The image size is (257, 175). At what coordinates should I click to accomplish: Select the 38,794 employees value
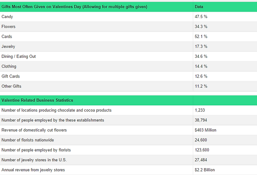[201, 120]
